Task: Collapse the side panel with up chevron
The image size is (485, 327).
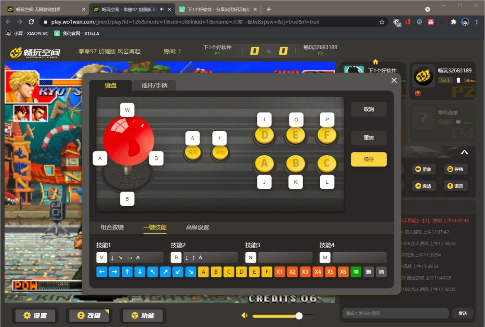Action: 464,152
